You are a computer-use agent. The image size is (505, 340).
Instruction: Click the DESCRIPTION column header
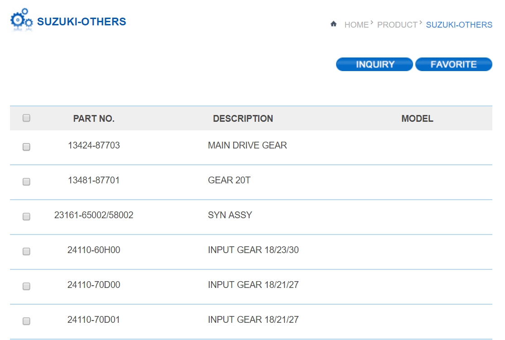point(243,119)
